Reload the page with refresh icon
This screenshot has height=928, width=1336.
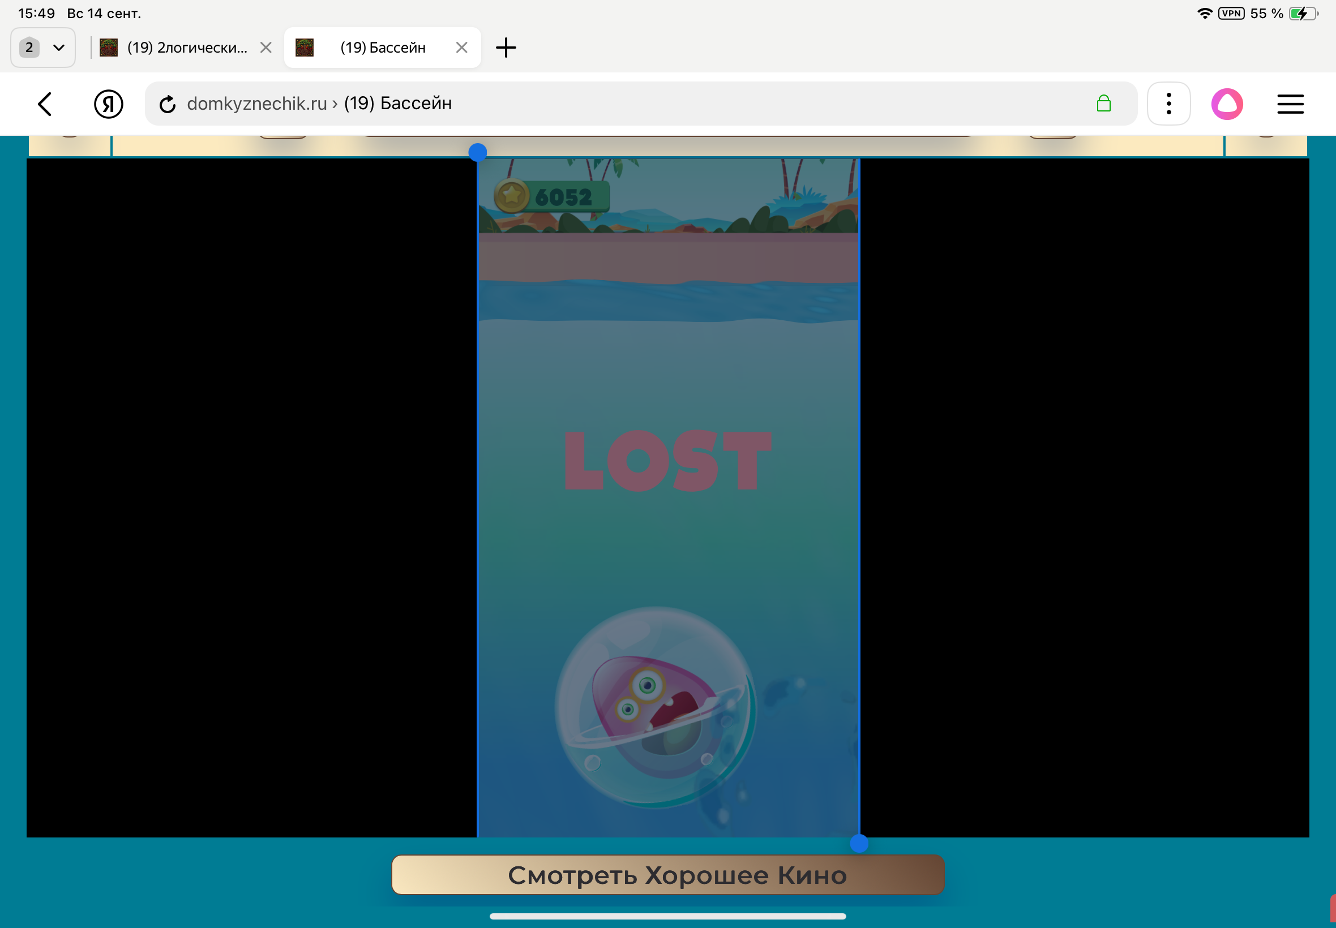[168, 104]
